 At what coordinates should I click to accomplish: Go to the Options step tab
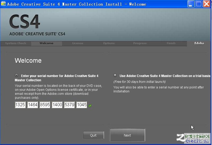109,43
